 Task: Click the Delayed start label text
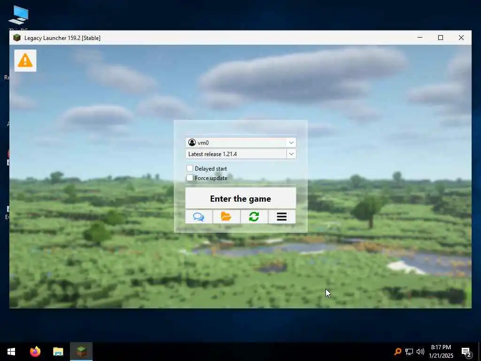211,169
